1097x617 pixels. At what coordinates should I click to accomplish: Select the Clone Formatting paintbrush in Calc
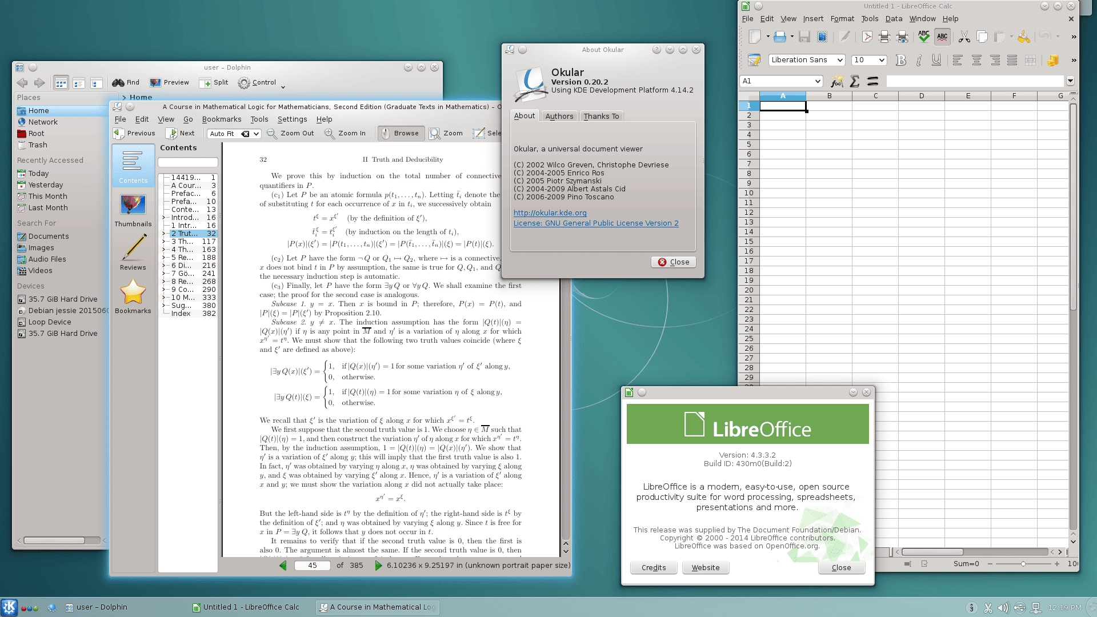(1024, 37)
